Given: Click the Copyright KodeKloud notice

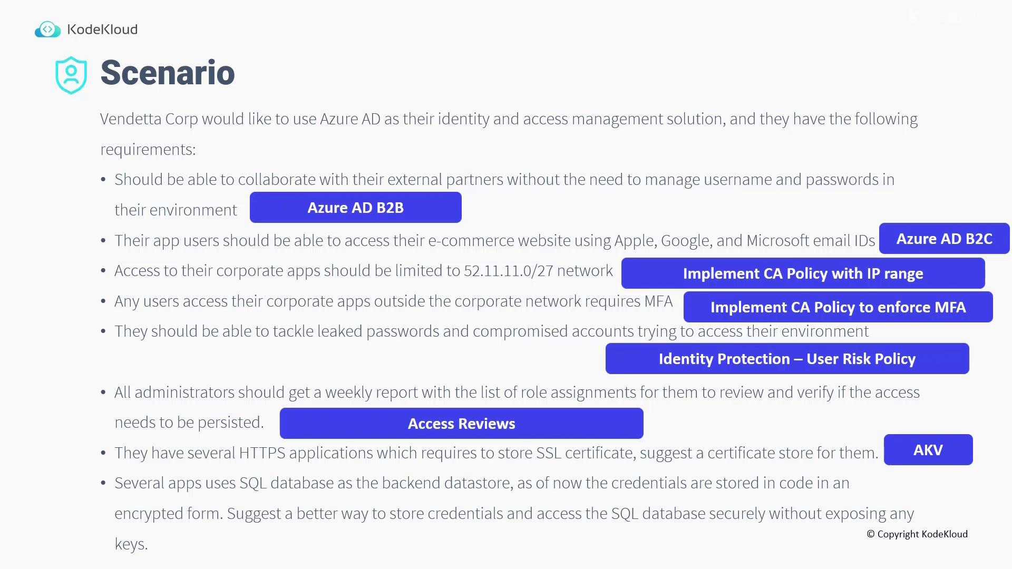Looking at the screenshot, I should point(917,534).
